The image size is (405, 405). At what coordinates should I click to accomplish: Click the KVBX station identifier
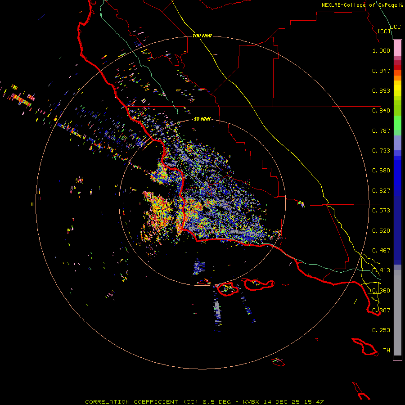point(252,402)
